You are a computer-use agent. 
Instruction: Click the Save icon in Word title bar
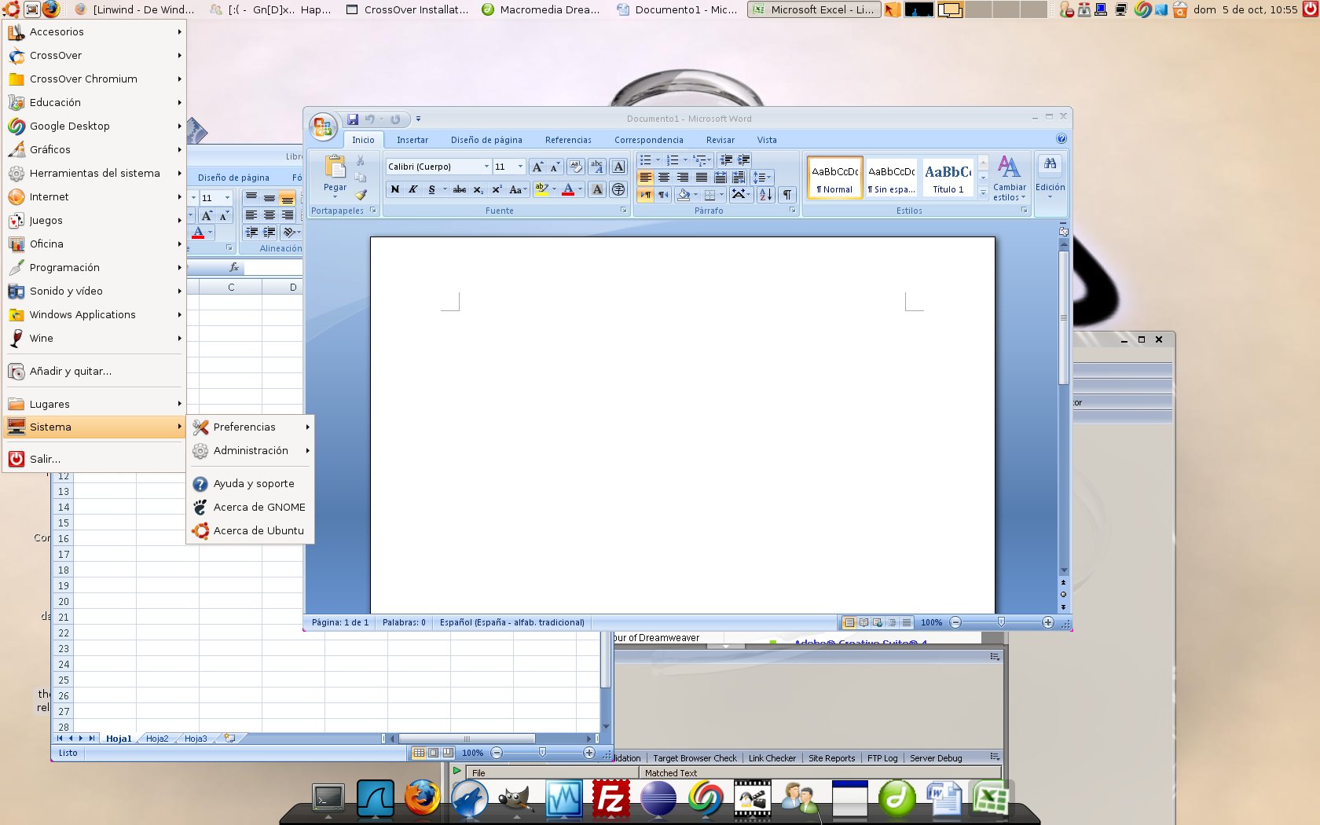pyautogui.click(x=353, y=119)
